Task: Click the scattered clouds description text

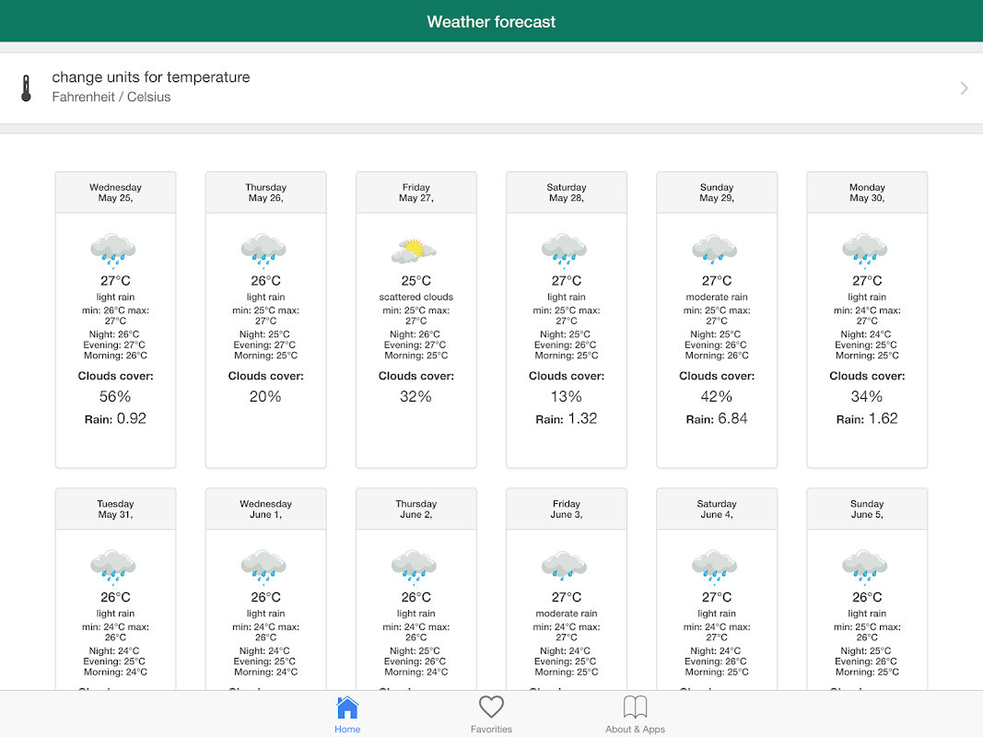Action: click(x=416, y=297)
